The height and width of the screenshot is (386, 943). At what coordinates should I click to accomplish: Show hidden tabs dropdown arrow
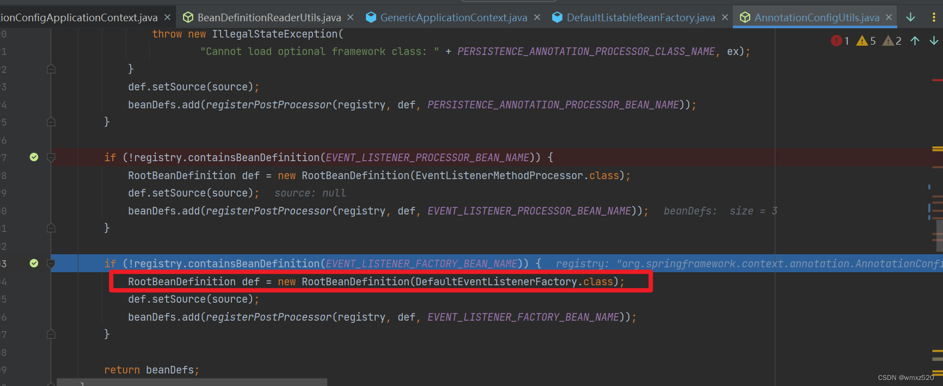pyautogui.click(x=910, y=17)
